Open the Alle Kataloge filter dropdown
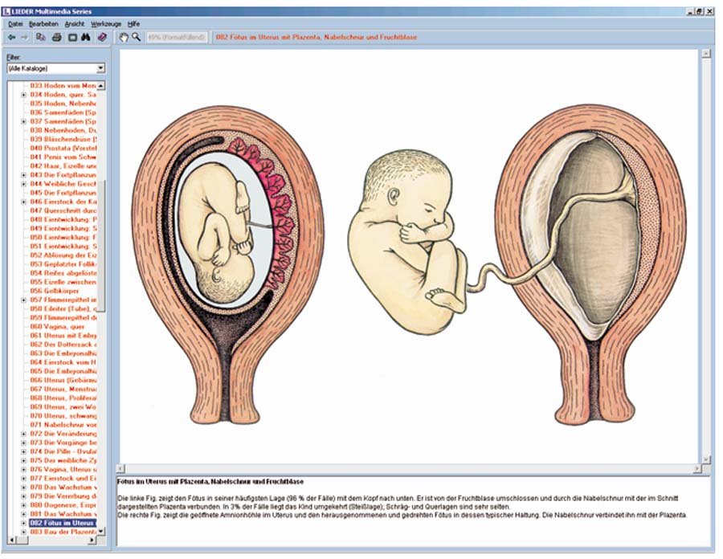723x559 pixels. [100, 69]
